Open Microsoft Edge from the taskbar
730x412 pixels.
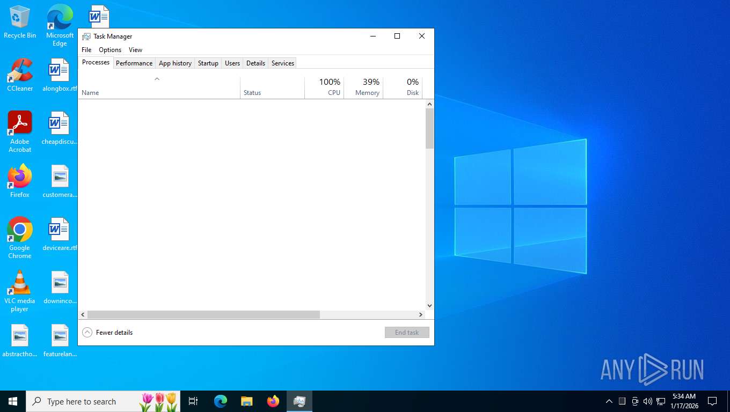[x=220, y=401]
